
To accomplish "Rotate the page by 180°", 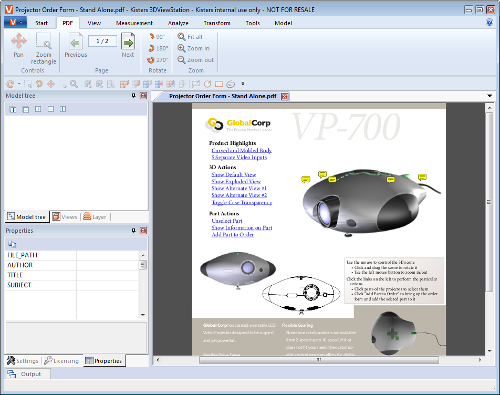I will 158,48.
